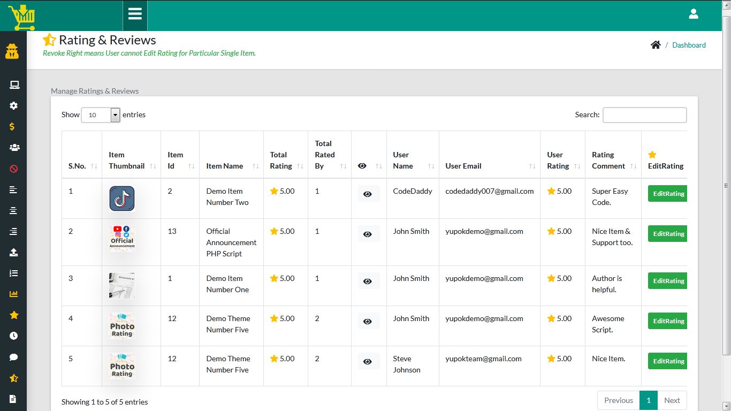The height and width of the screenshot is (411, 731).
Task: Toggle the eye icon for Steve Johnson's review
Action: point(368,361)
